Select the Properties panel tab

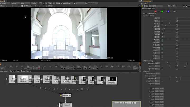click(x=147, y=1)
